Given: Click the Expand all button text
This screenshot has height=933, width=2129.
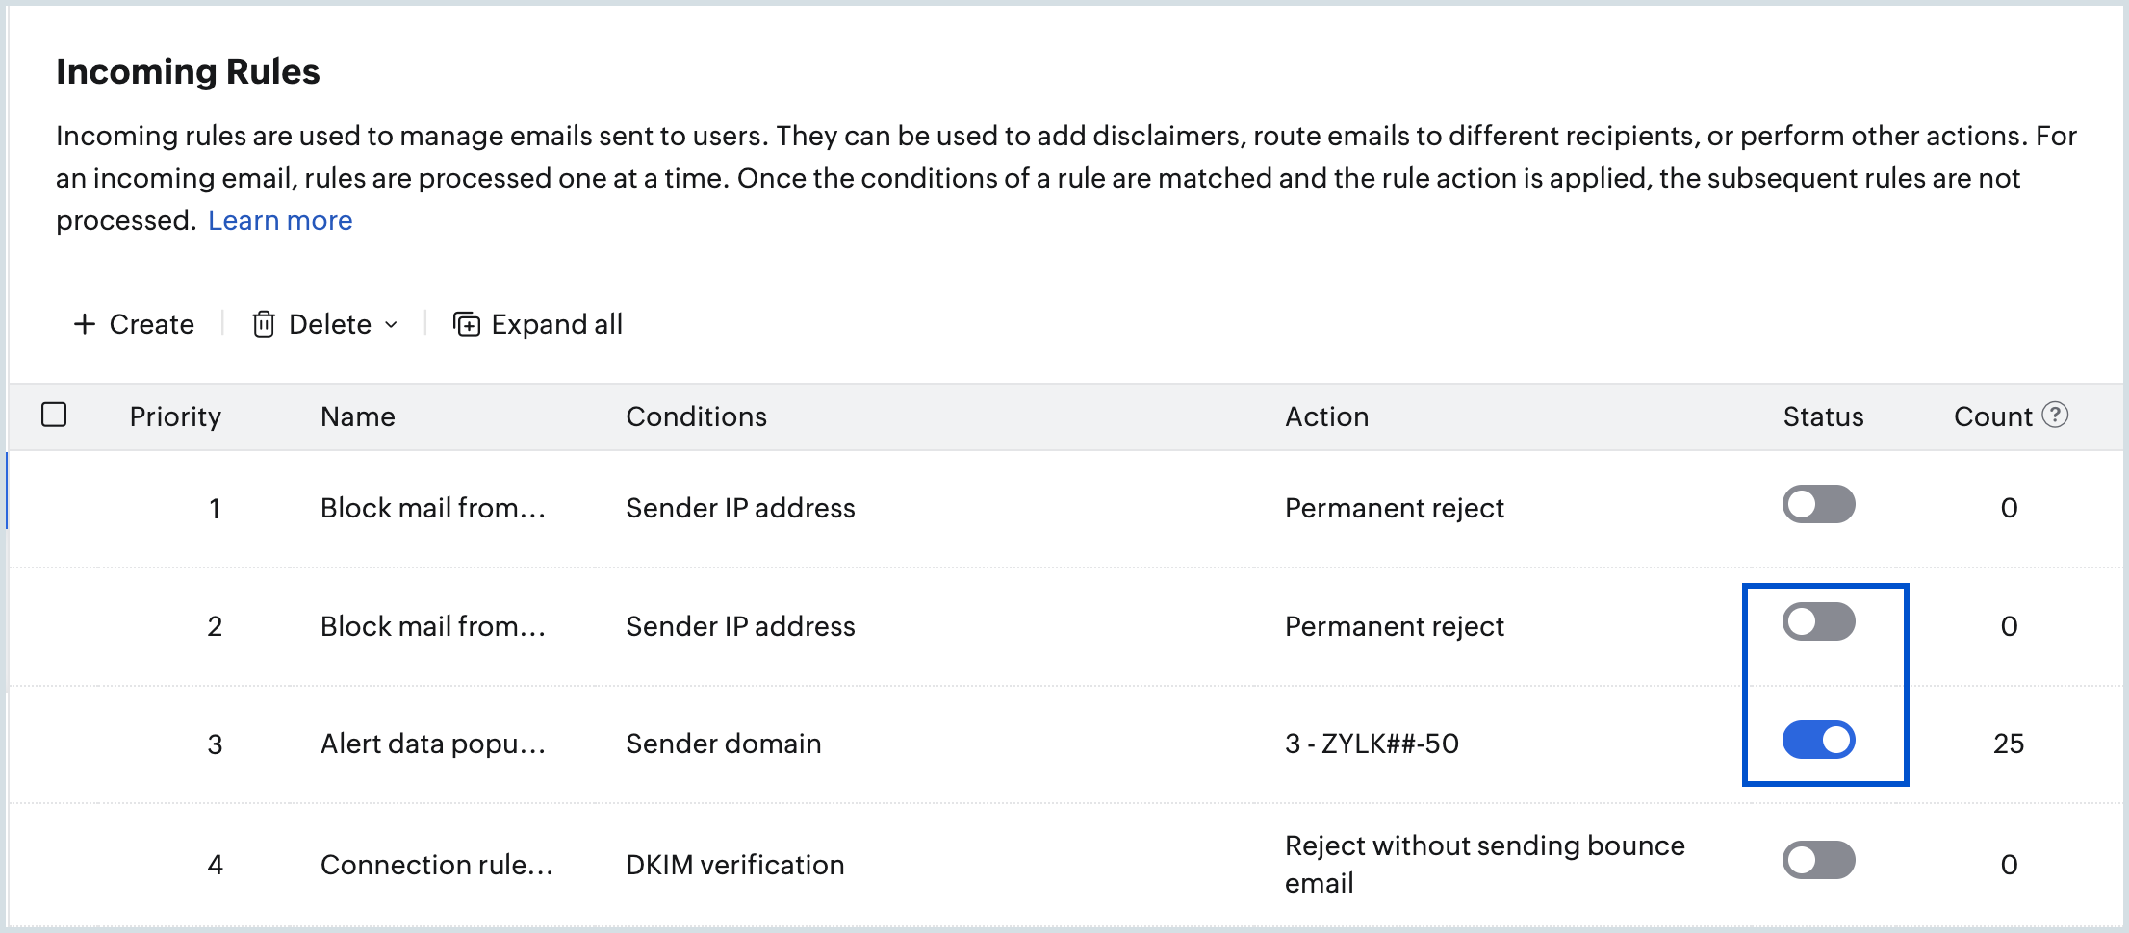Looking at the screenshot, I should click(x=556, y=324).
